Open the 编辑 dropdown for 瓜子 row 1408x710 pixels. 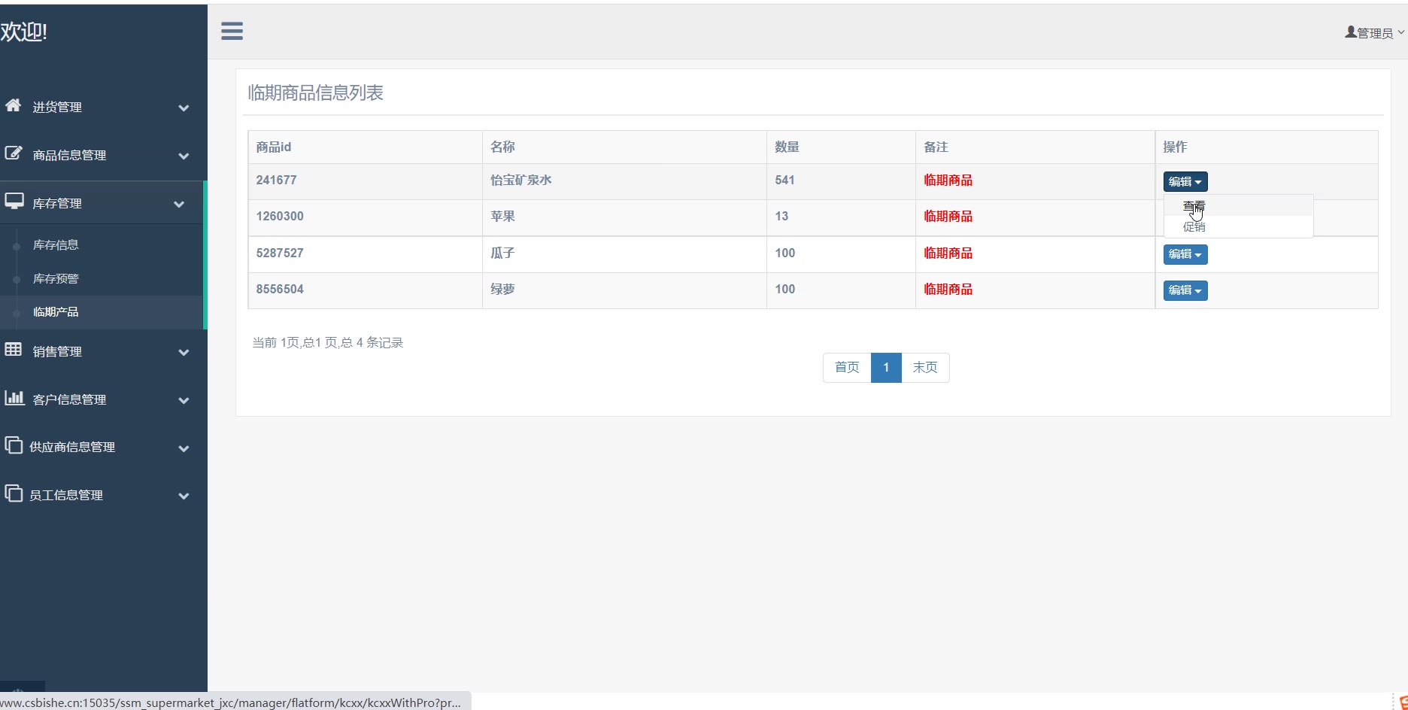coord(1185,254)
